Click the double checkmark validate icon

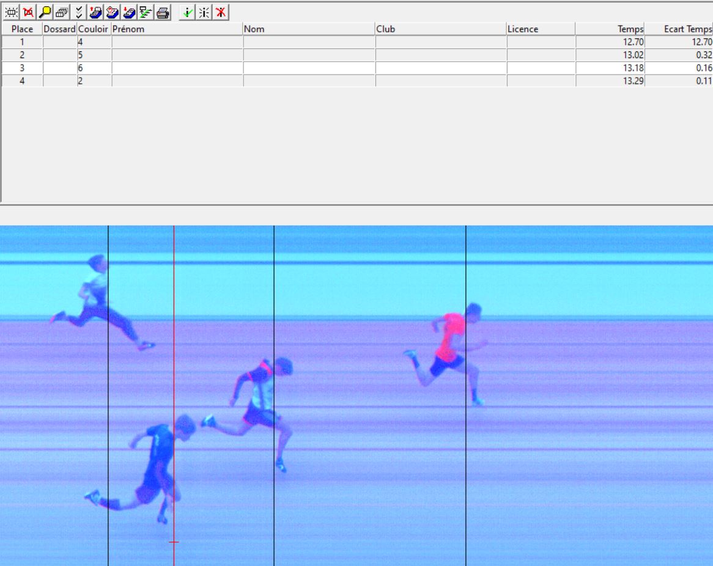click(x=79, y=12)
